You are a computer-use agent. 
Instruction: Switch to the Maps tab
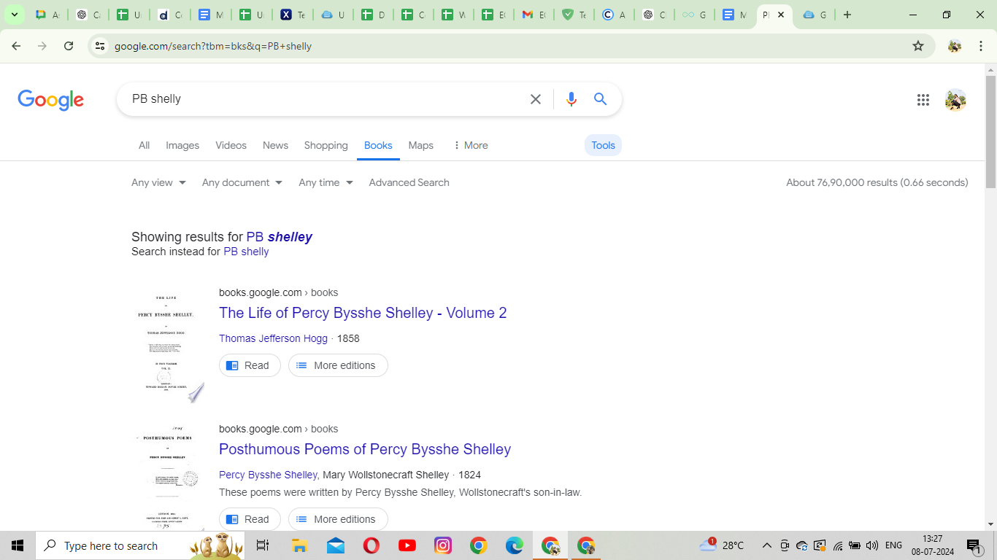[x=420, y=145]
